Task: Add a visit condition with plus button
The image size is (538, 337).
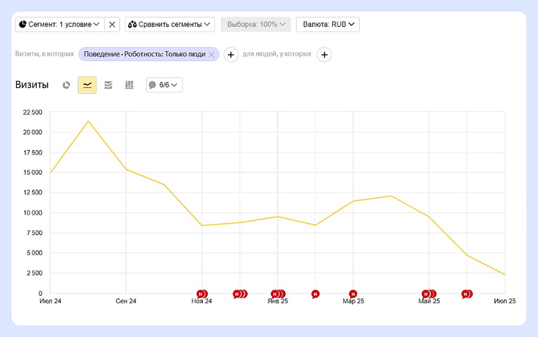Action: coord(231,55)
